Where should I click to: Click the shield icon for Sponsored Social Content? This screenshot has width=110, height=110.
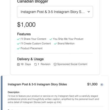[55, 64]
